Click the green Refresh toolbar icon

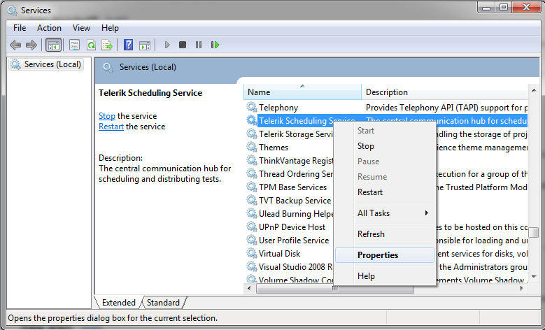coord(91,45)
